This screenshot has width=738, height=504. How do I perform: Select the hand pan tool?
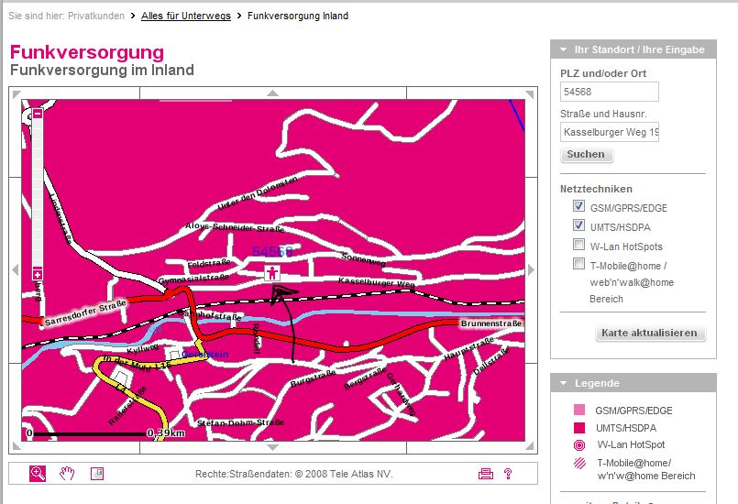click(67, 474)
